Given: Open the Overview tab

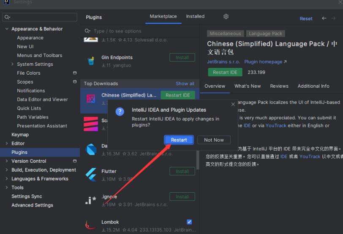Looking at the screenshot, I should pyautogui.click(x=215, y=86).
